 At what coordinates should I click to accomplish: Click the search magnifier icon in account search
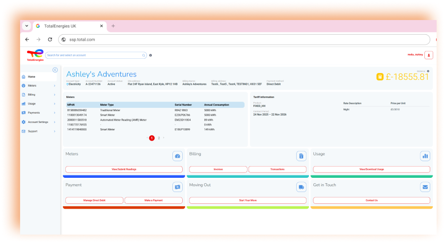click(x=143, y=55)
